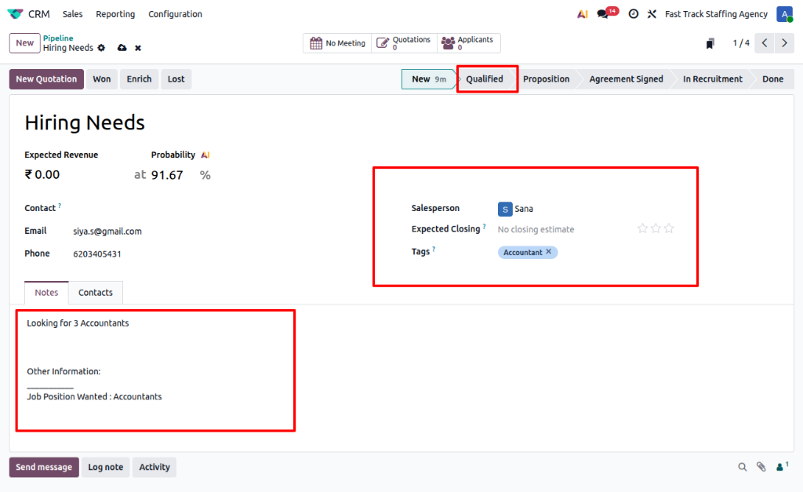Click the bookmark icon near the pager

point(710,43)
